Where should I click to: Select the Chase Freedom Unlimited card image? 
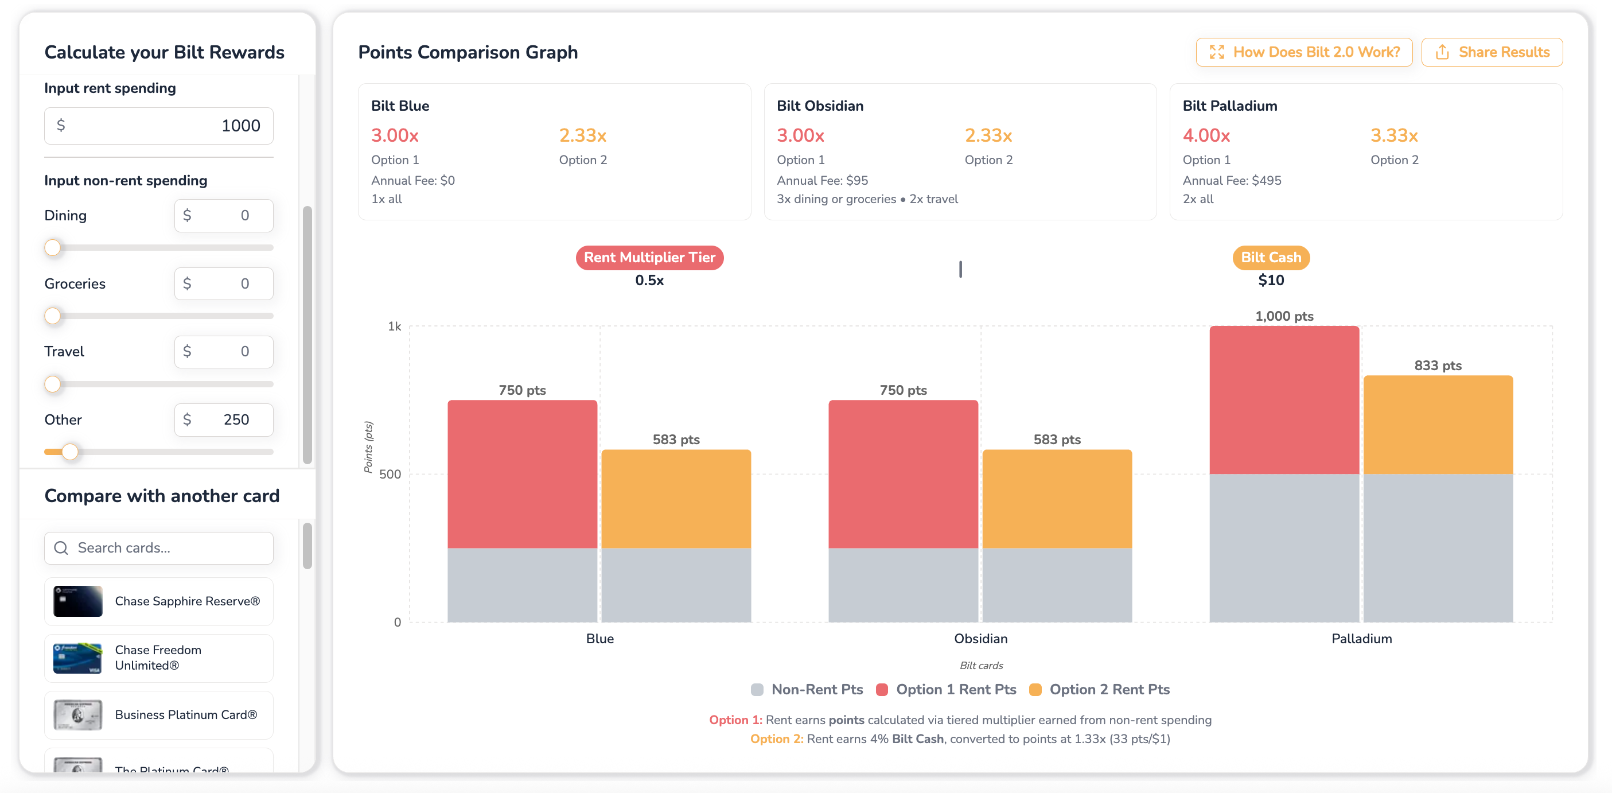click(x=77, y=658)
